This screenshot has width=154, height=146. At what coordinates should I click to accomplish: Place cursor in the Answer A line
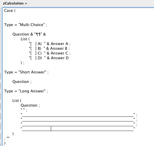coord(50,44)
